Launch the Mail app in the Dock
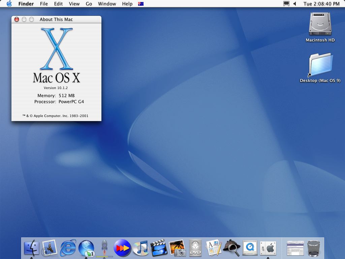The height and width of the screenshot is (259, 345). pos(50,248)
